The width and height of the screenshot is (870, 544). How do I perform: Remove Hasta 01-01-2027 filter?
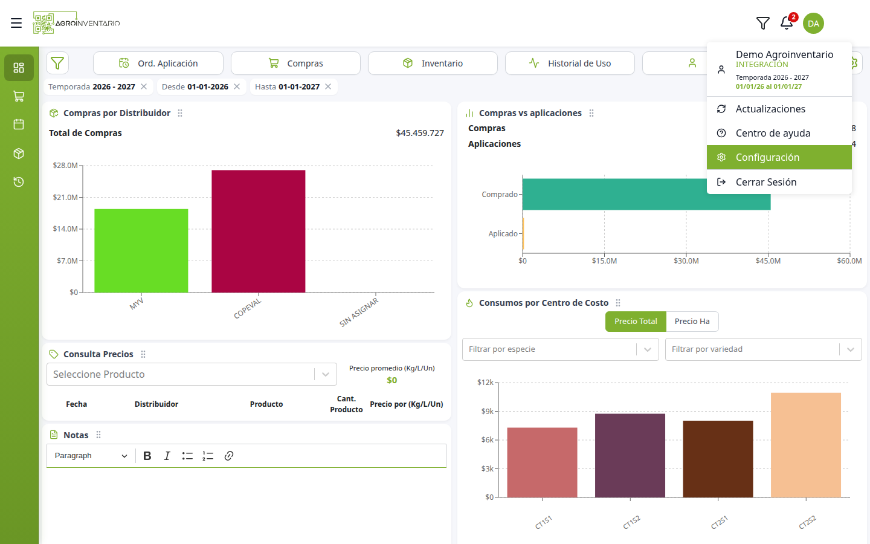328,86
